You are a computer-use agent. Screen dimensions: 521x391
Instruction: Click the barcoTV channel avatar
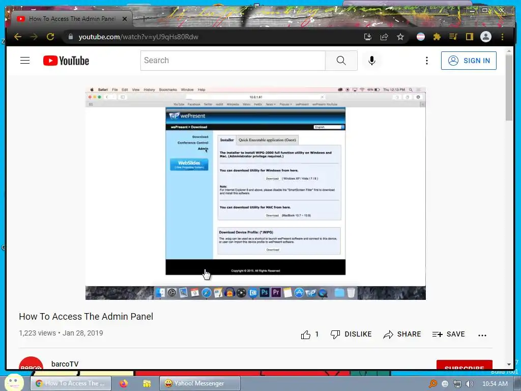pyautogui.click(x=31, y=364)
